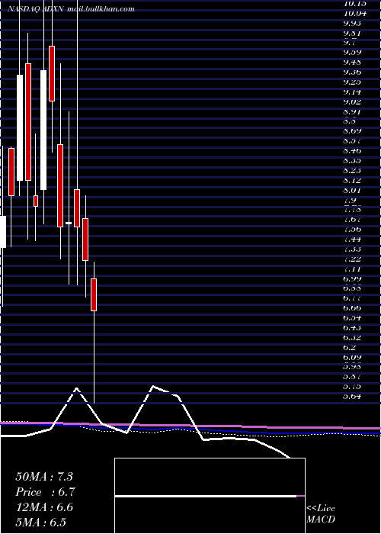Click the Price : 6.7 legend line

45,492
